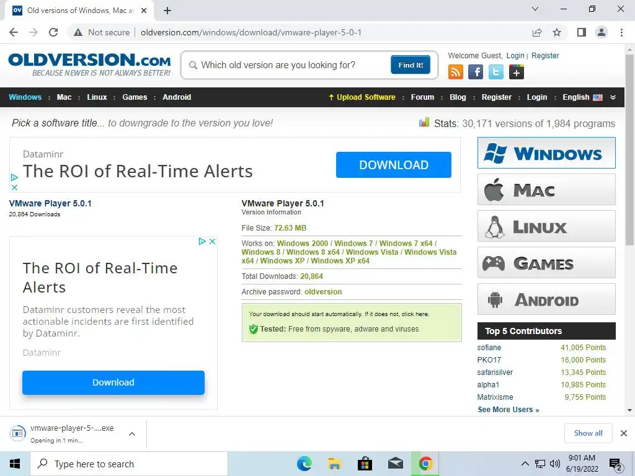
Task: Open Chrome three-dot menu
Action: click(621, 32)
